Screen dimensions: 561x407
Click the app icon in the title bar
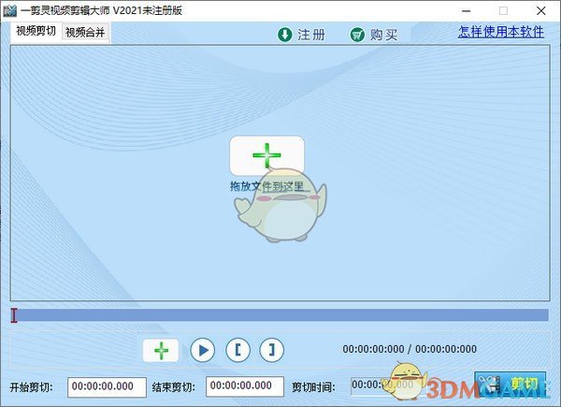click(x=11, y=10)
